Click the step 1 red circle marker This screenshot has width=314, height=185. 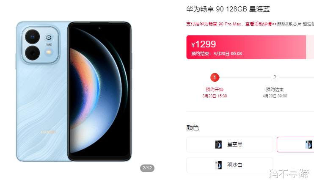click(x=215, y=77)
